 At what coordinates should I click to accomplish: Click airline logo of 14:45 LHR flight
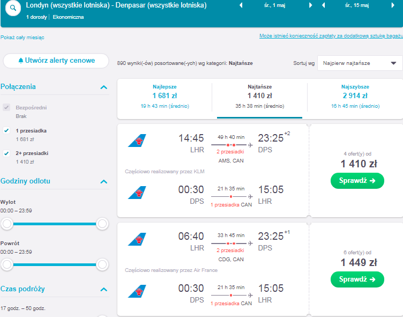(137, 141)
